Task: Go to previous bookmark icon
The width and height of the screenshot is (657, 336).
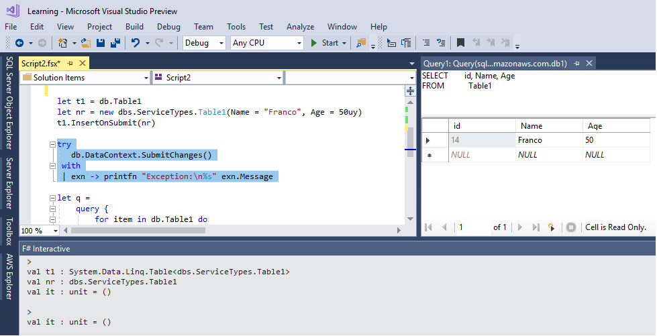Action: [x=476, y=43]
